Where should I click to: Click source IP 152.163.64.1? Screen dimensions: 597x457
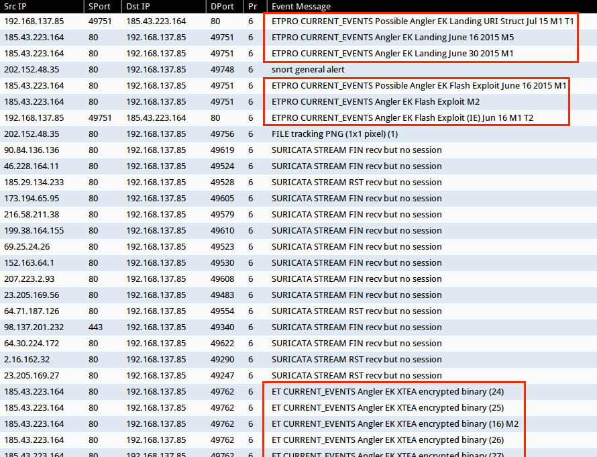coord(29,263)
